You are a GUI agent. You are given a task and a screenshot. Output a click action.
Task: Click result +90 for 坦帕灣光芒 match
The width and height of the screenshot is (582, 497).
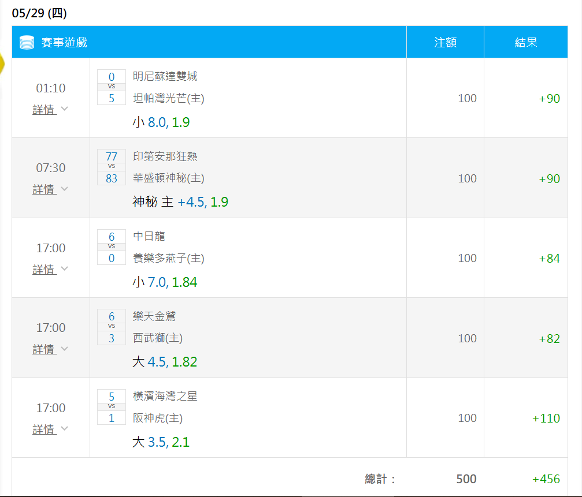pos(549,98)
